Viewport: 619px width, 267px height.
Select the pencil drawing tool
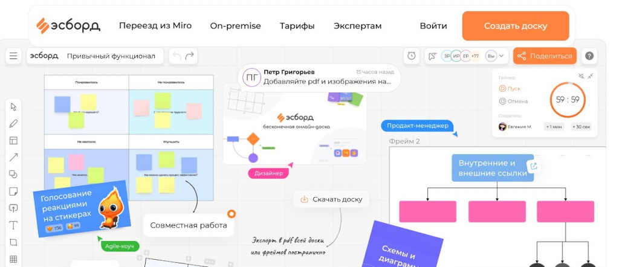(13, 124)
